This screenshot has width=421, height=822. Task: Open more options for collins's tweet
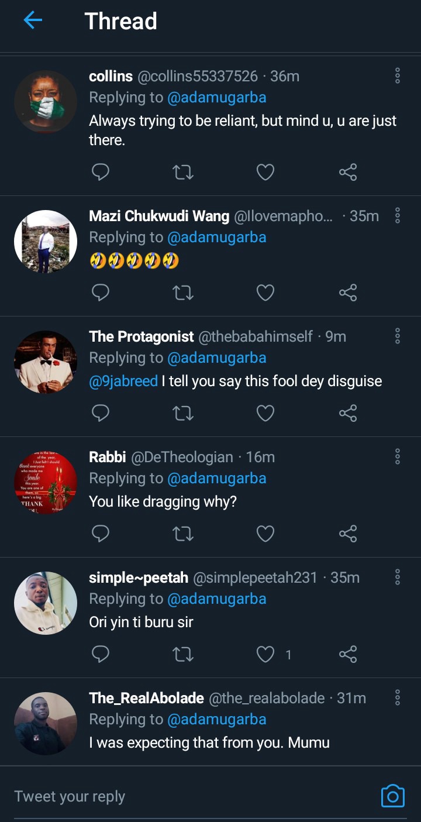click(x=398, y=76)
